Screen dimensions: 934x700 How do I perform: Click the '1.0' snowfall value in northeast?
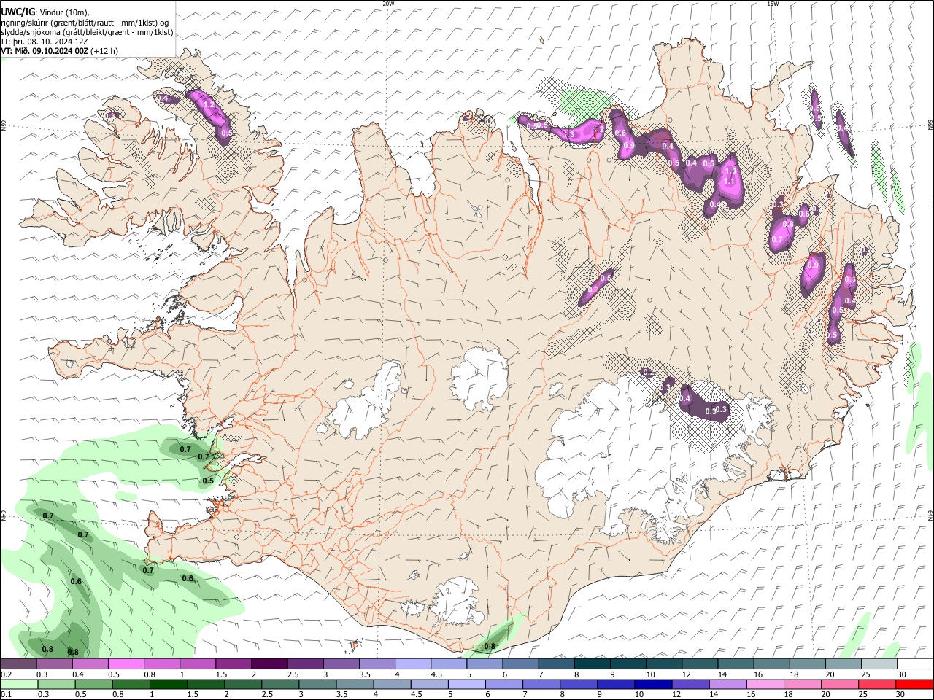pos(730,171)
